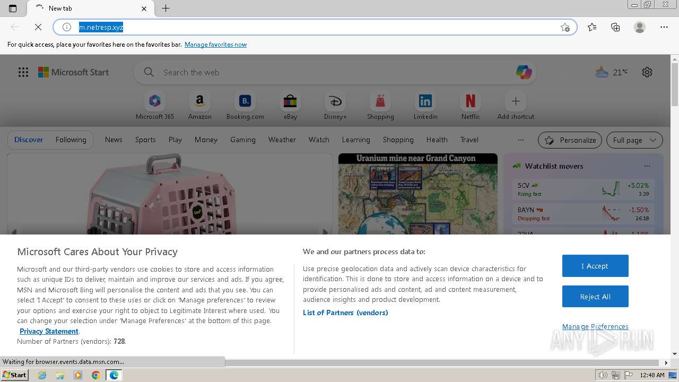Add a new shortcut tile
679x382 pixels.
(x=516, y=106)
